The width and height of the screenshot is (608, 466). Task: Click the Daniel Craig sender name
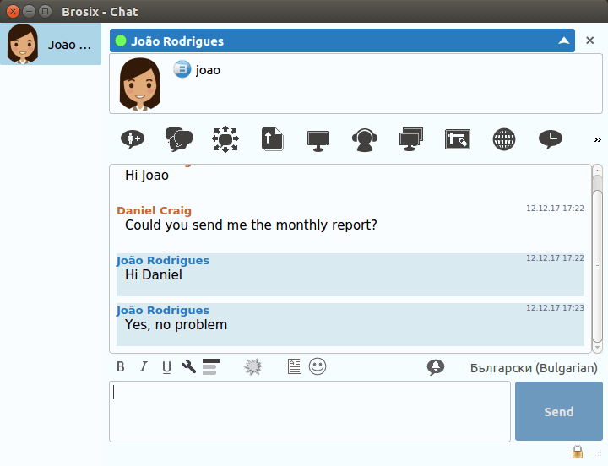[x=154, y=210]
